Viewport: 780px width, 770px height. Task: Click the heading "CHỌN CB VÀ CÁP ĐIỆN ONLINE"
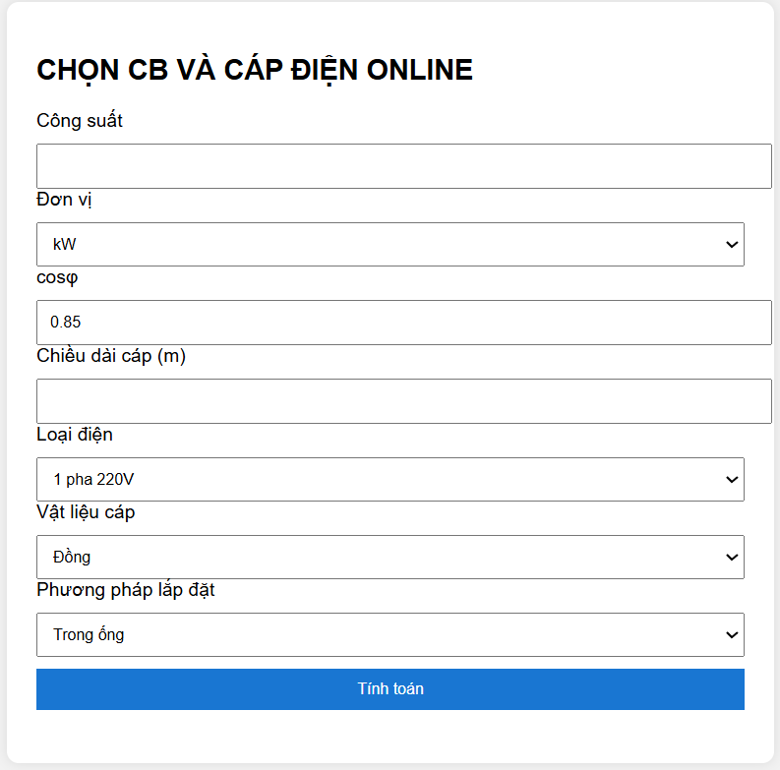[x=255, y=70]
